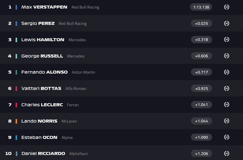Click Verstappen's 1:13.138 lap time badge

tap(201, 7)
